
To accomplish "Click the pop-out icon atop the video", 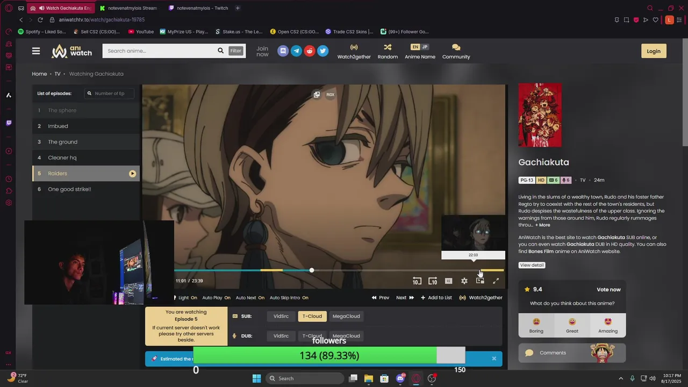I will pos(317,95).
